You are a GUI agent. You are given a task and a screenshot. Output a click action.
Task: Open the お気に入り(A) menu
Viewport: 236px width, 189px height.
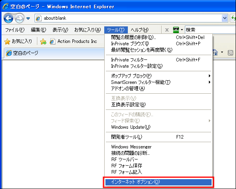coord(87,30)
